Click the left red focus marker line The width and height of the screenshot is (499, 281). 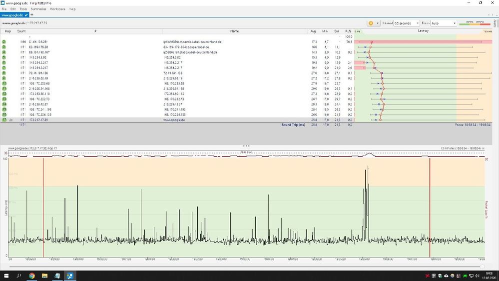click(x=43, y=207)
